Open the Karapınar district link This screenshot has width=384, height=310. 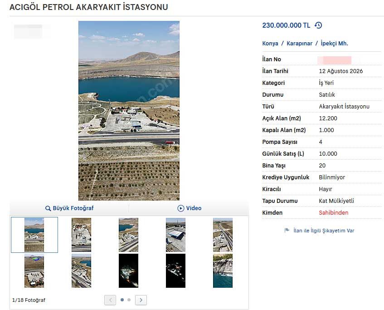(299, 44)
